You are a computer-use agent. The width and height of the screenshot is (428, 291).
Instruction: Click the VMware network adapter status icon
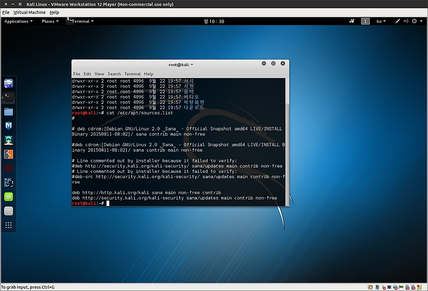[389, 287]
